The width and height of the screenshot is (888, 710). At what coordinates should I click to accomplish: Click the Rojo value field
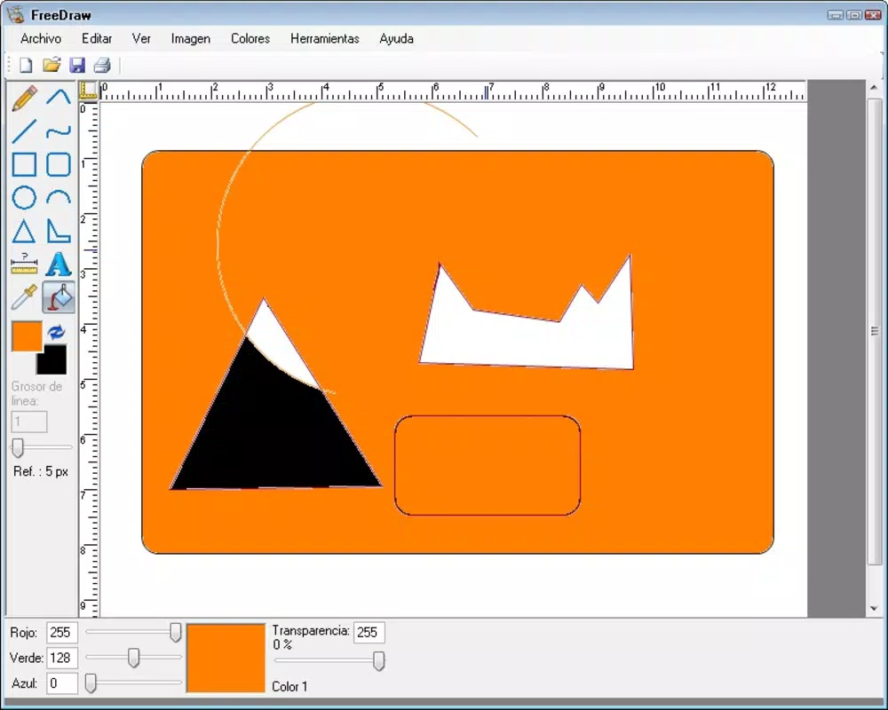point(62,633)
